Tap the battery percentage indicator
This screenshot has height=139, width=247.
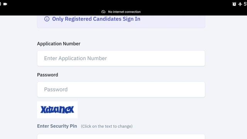(245, 4)
